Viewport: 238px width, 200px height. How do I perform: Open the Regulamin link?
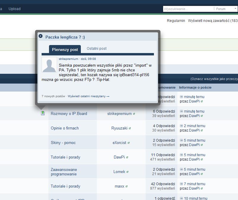tap(176, 21)
